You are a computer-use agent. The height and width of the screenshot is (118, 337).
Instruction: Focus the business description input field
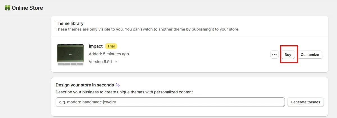click(x=170, y=102)
